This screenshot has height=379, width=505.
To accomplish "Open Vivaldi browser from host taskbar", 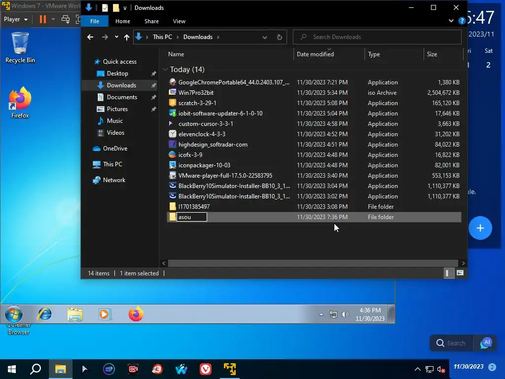I will click(206, 369).
